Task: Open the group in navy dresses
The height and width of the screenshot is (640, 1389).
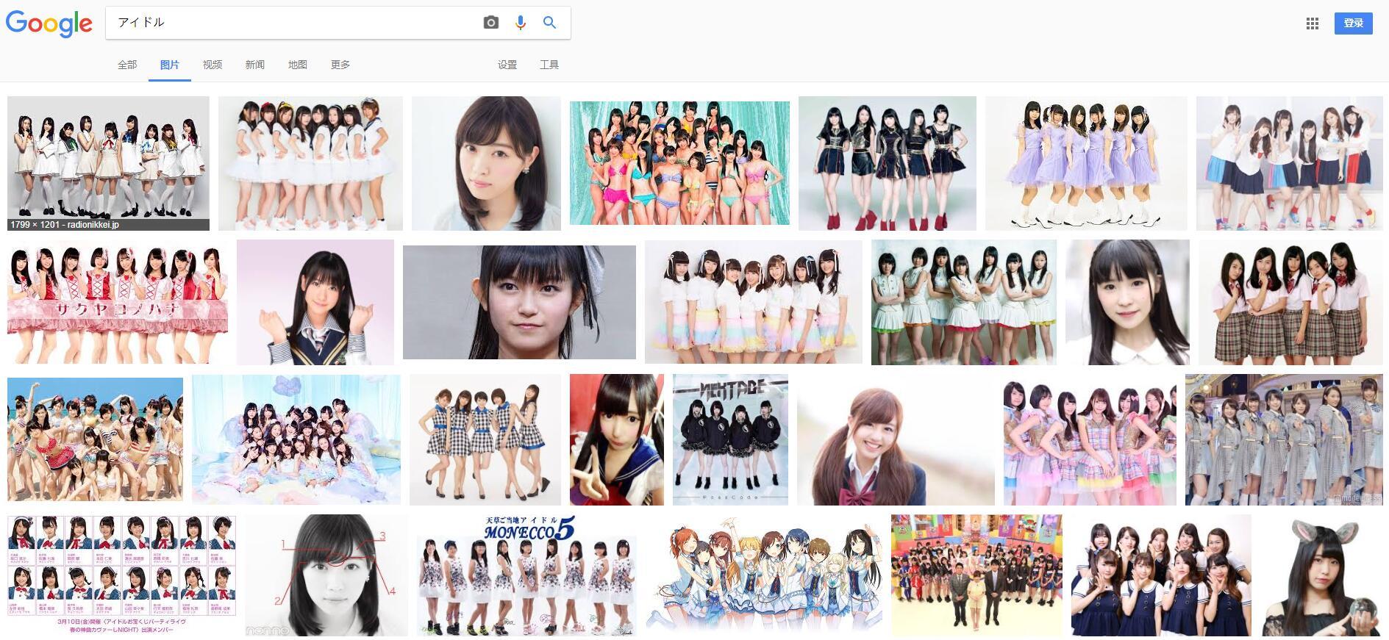Action: [1161, 575]
